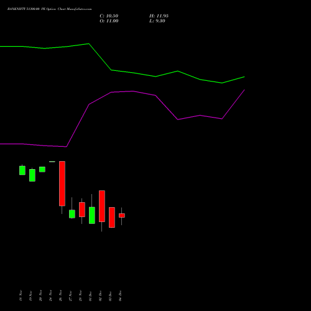Click the open value 'O: 11.00'
The height and width of the screenshot is (311, 311).
[x=109, y=21]
